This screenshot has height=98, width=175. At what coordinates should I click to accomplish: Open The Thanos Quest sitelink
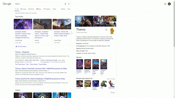(20, 64)
